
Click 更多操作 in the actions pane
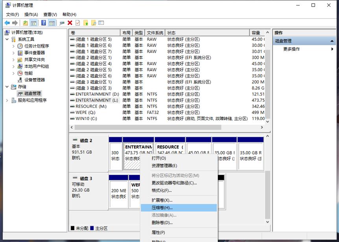click(x=291, y=49)
